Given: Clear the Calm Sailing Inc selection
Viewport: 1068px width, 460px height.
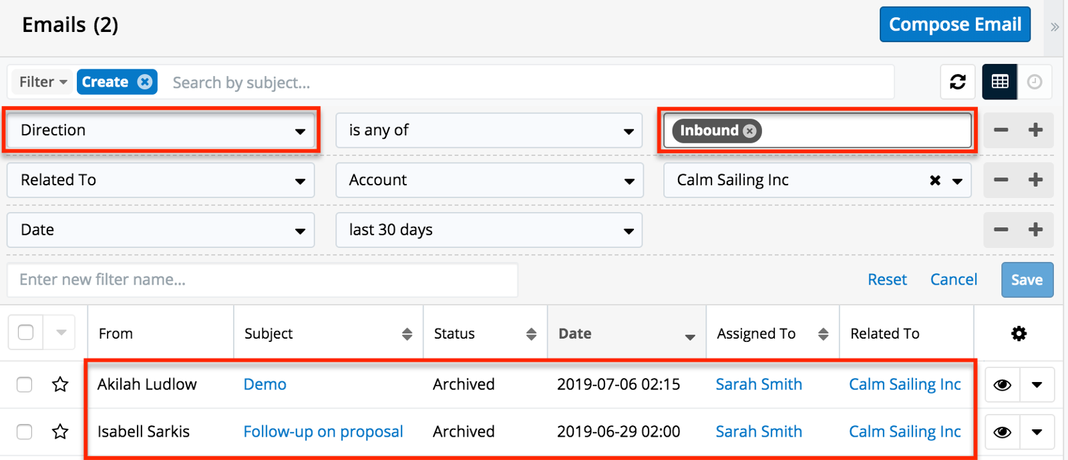Looking at the screenshot, I should (935, 180).
